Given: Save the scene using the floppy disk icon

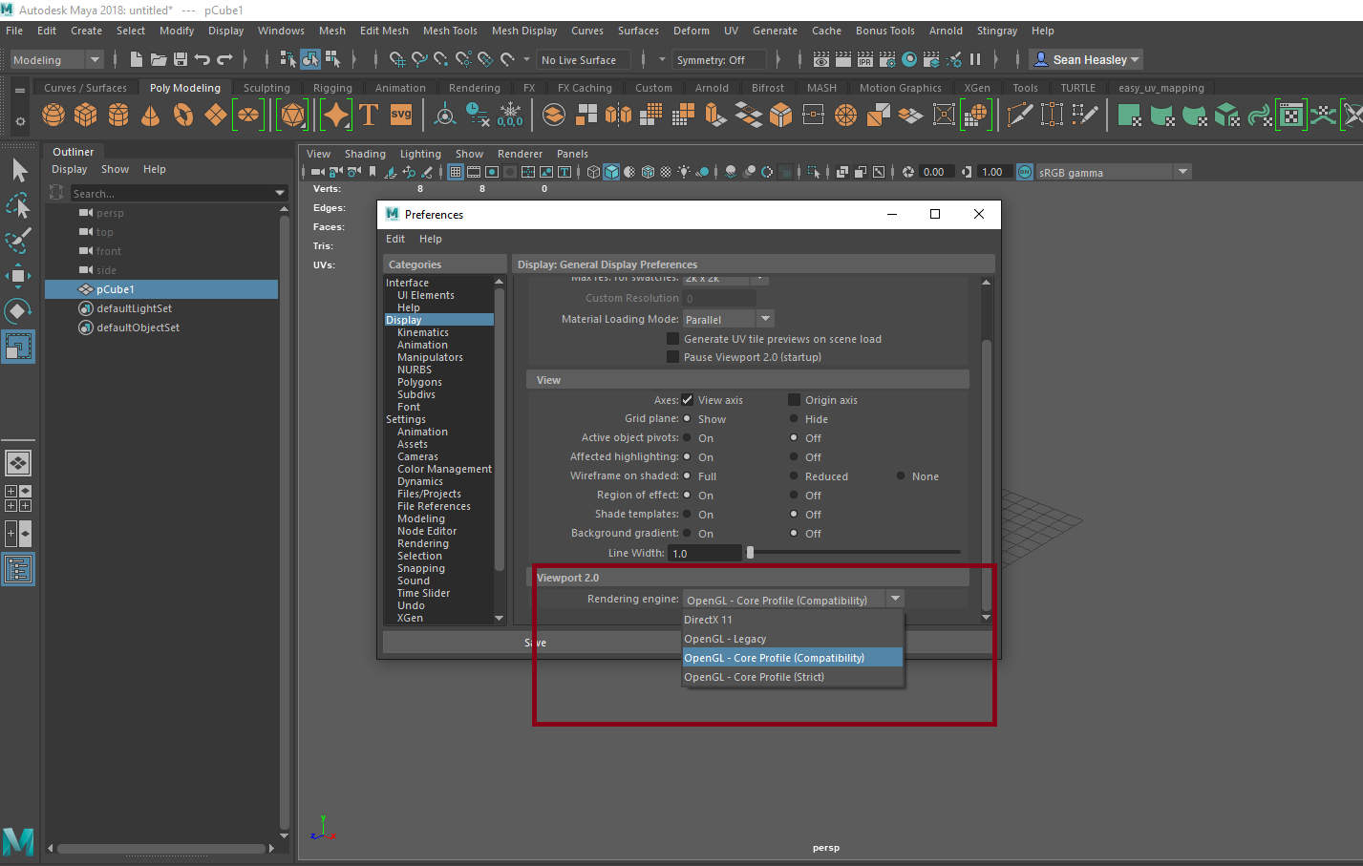Looking at the screenshot, I should pyautogui.click(x=181, y=60).
